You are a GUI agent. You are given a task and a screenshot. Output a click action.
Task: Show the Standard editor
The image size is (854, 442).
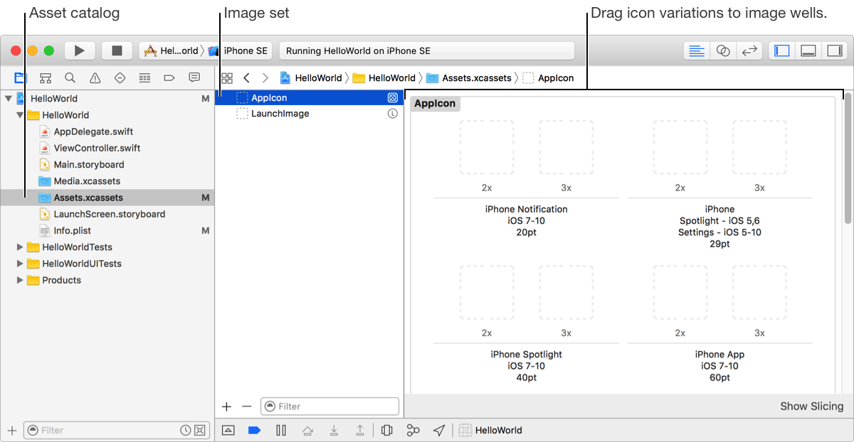(697, 50)
